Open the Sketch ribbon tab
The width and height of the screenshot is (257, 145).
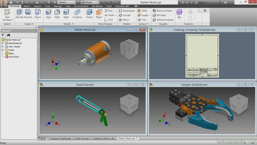[27, 6]
